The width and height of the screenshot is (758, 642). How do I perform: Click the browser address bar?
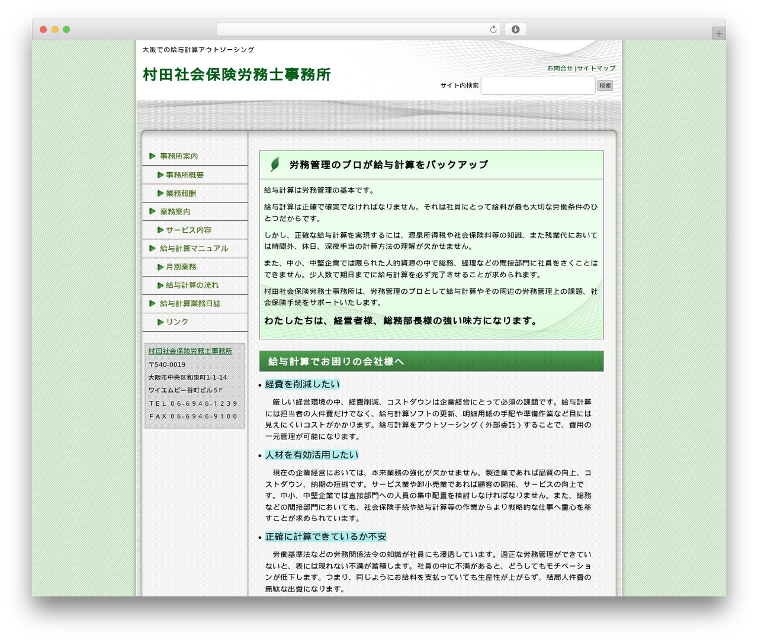click(x=359, y=30)
